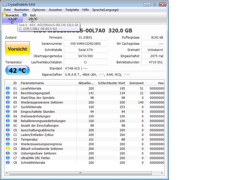Click the Grenzwert value 140
Screen dimensions: 247x180
(x=141, y=102)
